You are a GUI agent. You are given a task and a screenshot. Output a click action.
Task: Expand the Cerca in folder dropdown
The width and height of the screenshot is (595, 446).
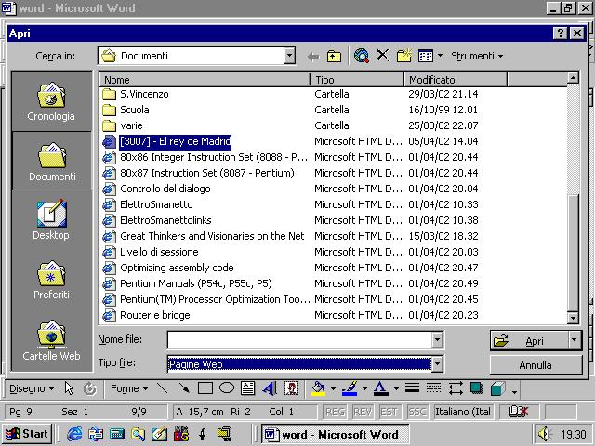point(289,56)
